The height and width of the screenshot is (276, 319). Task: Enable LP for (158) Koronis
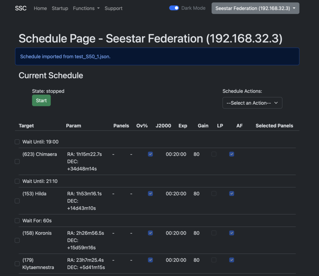[214, 233]
